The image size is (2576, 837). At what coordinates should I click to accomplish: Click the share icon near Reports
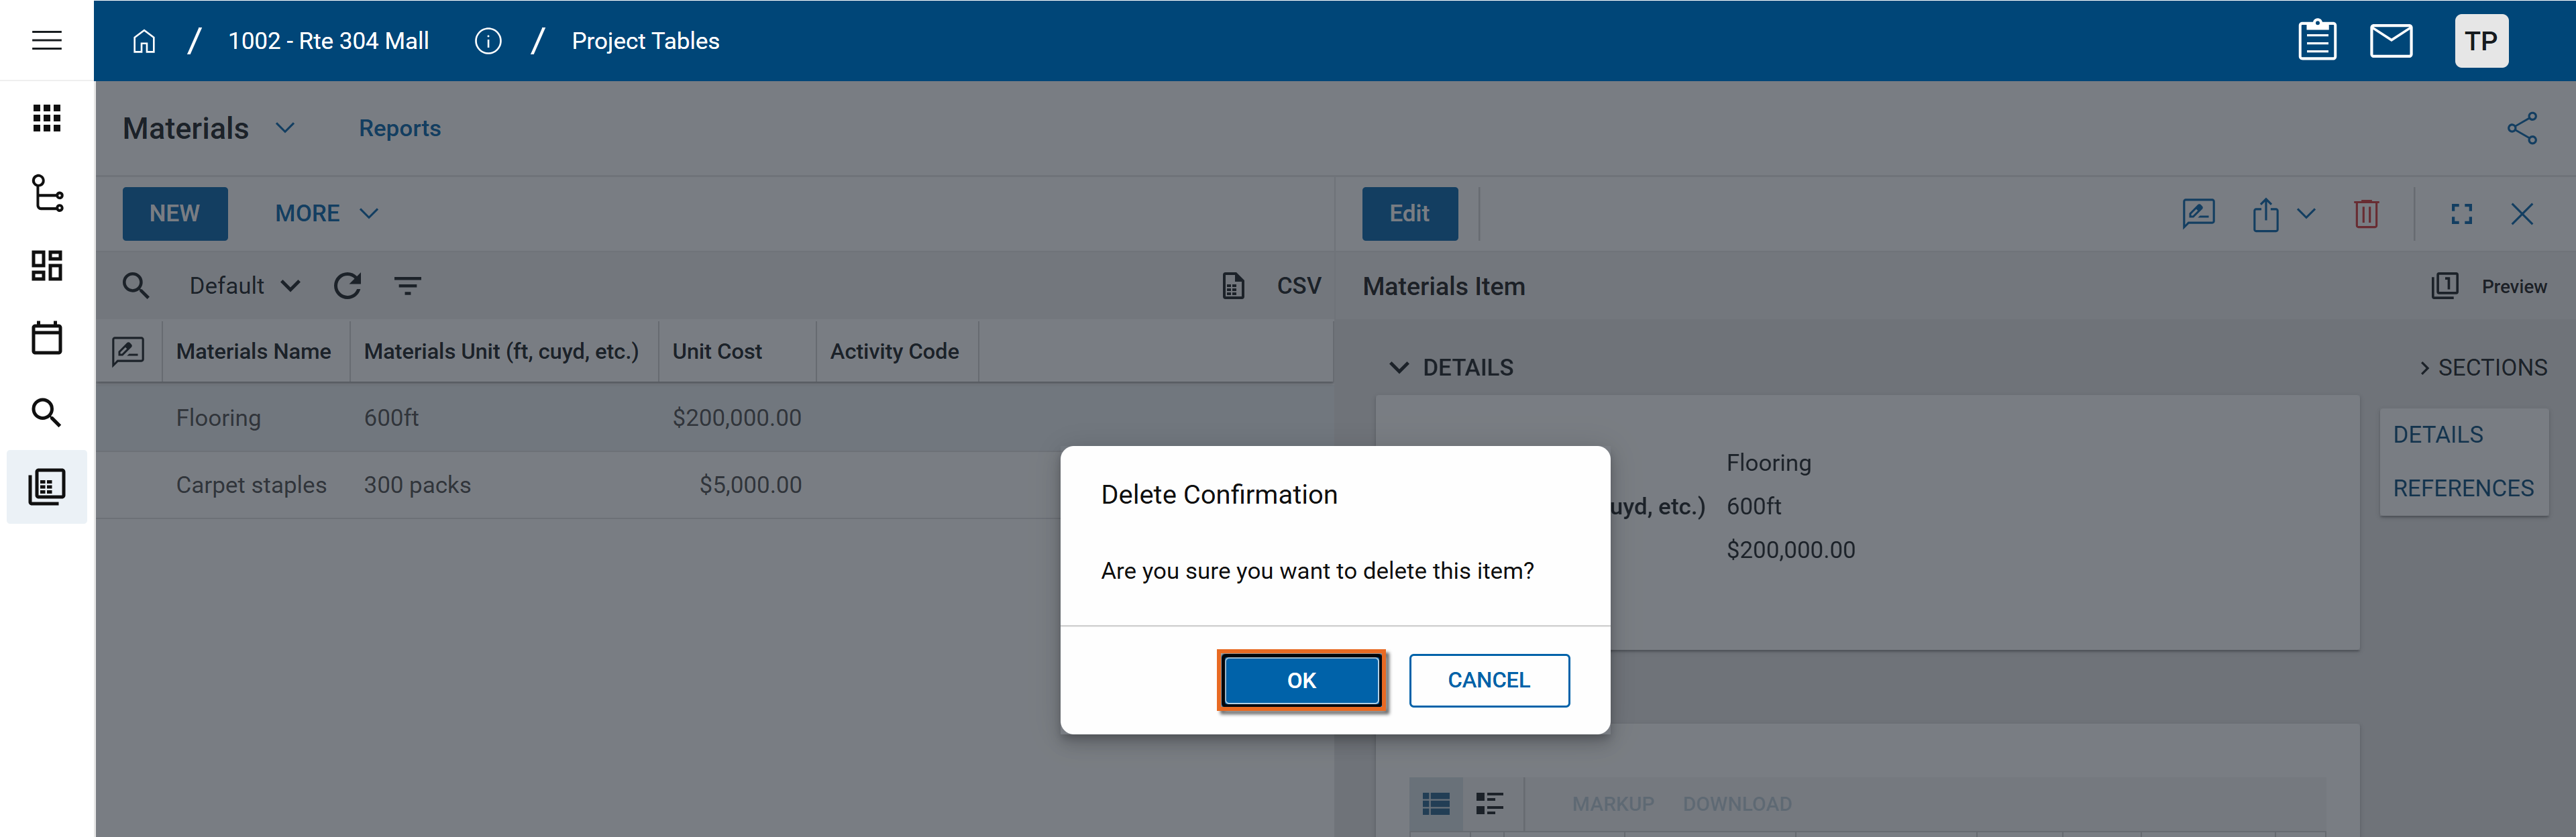point(2521,128)
